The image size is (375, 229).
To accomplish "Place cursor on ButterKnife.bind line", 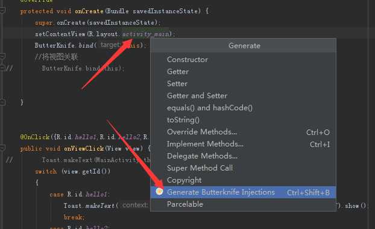I will [x=90, y=45].
